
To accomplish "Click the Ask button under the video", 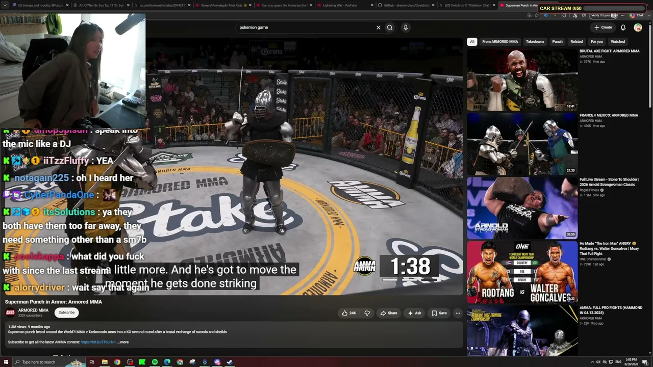I will pos(414,313).
